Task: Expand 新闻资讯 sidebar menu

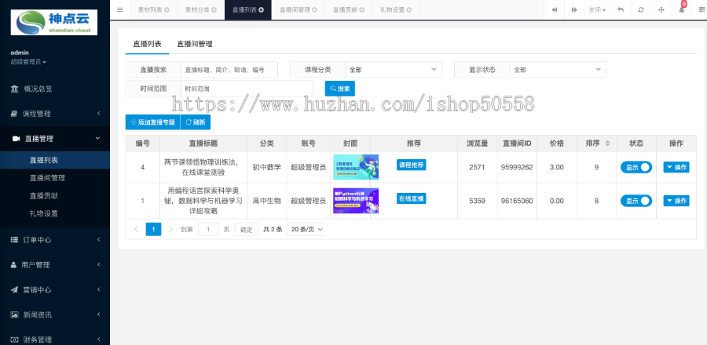Action: pyautogui.click(x=54, y=315)
